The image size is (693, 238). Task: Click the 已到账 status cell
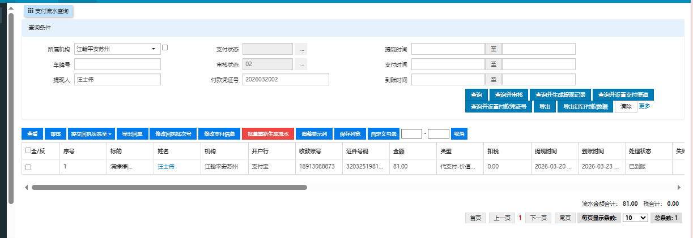pos(648,167)
